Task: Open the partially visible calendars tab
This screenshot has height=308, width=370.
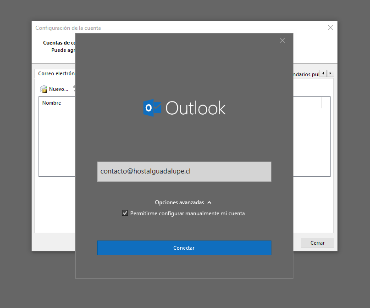Action: pyautogui.click(x=306, y=74)
